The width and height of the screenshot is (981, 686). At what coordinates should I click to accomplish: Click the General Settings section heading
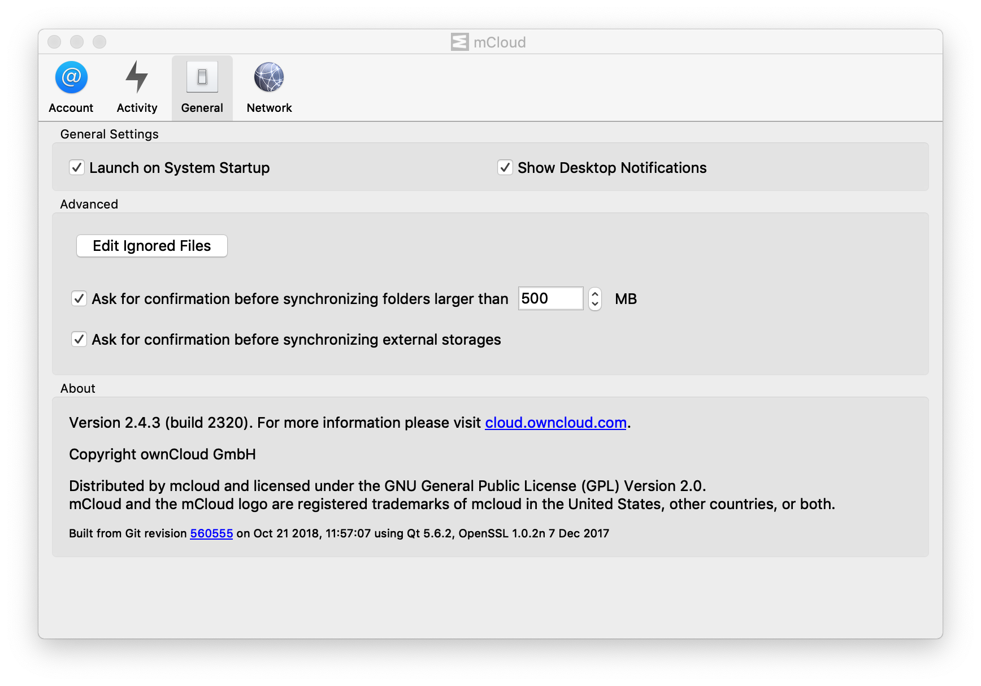coord(110,134)
